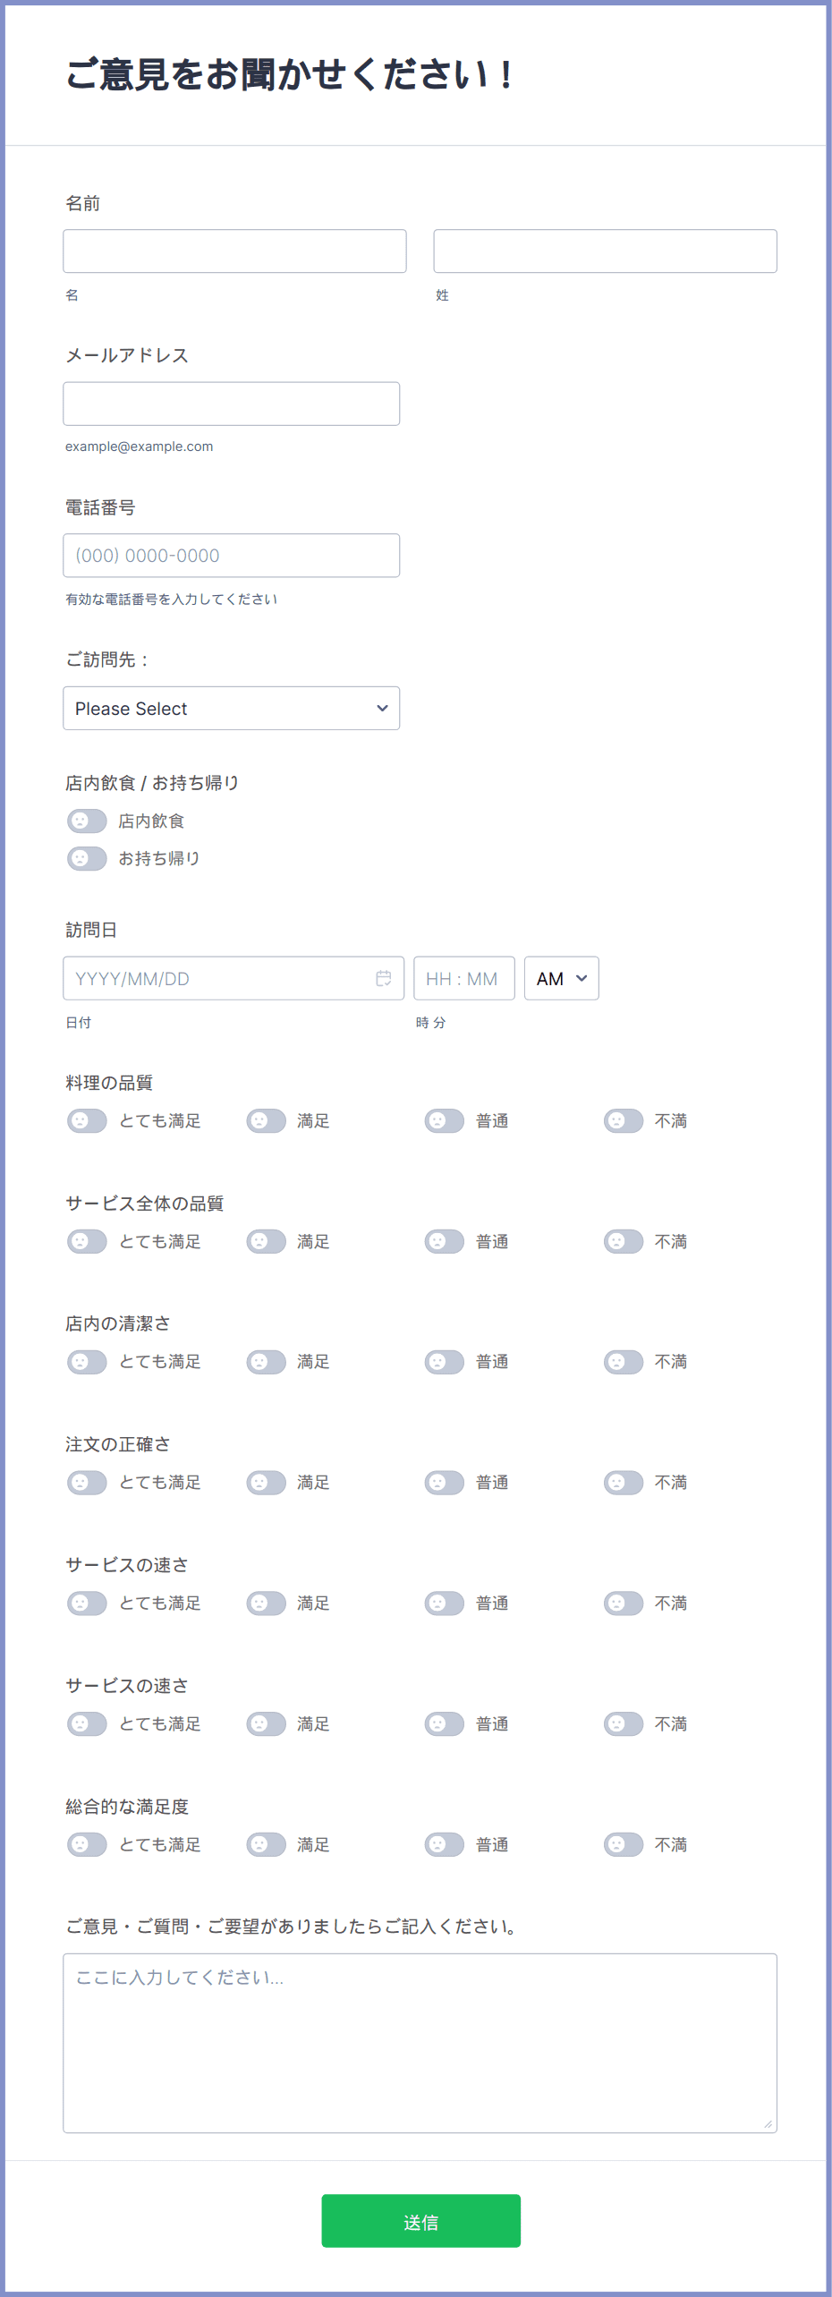The height and width of the screenshot is (2297, 832).
Task: Click the YYYY/MM/DD date input
Action: pos(219,978)
